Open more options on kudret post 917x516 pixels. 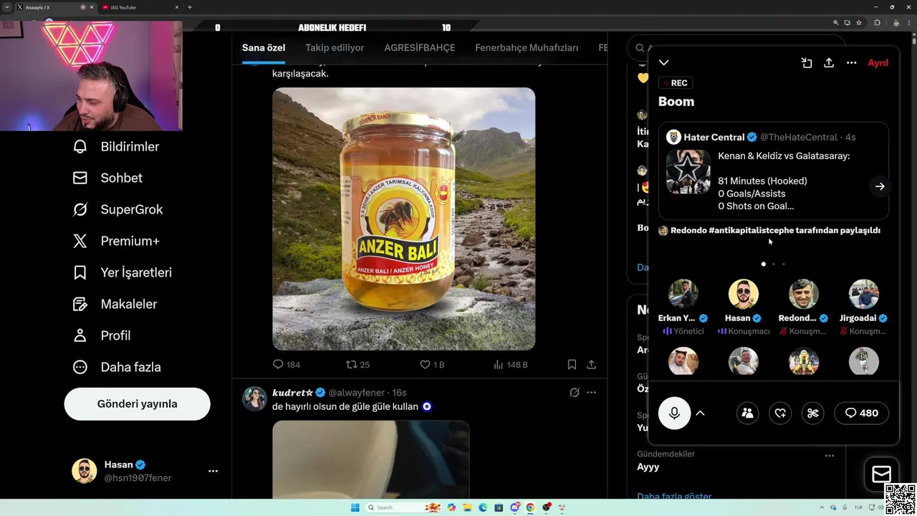[x=591, y=392]
